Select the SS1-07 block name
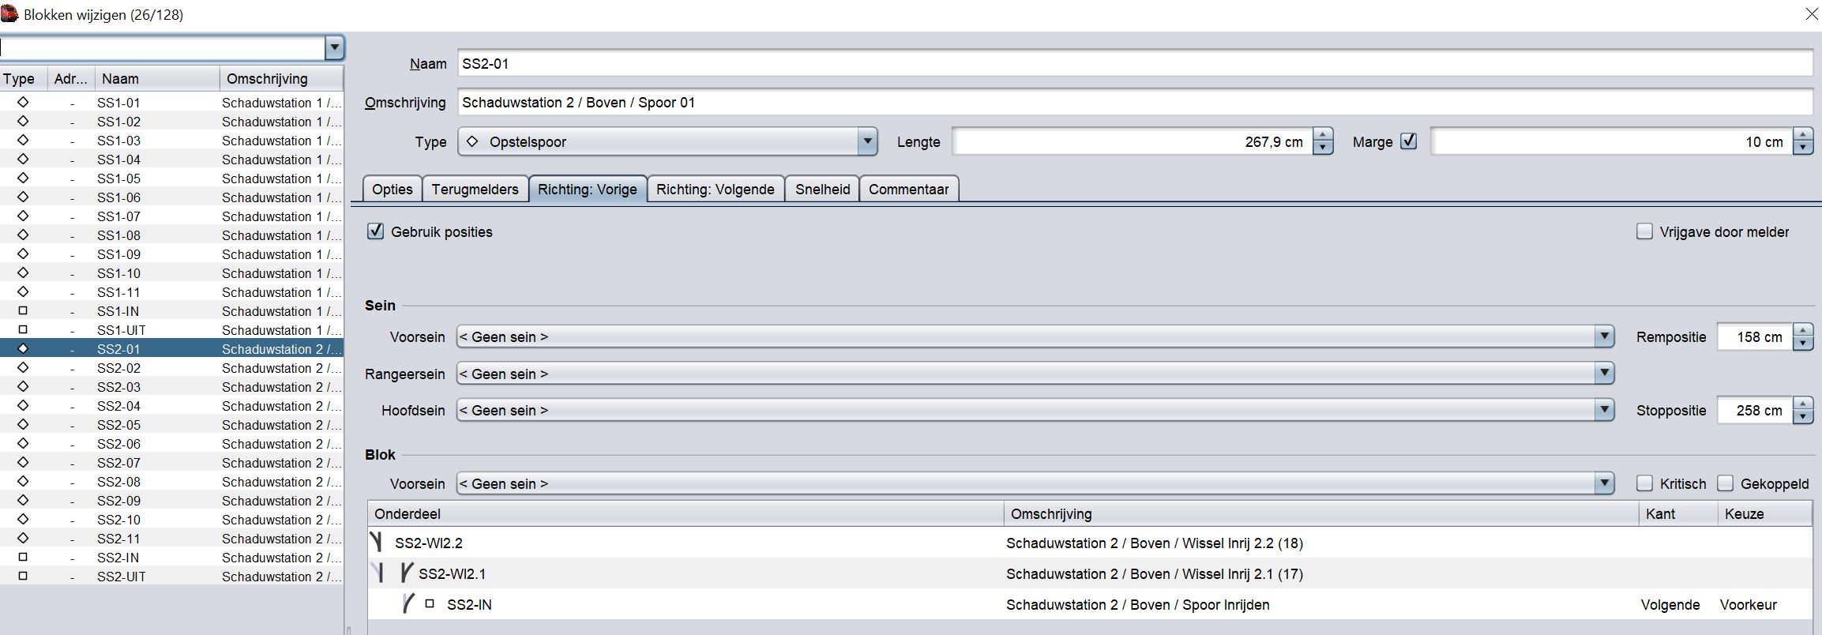The width and height of the screenshot is (1822, 635). [118, 216]
